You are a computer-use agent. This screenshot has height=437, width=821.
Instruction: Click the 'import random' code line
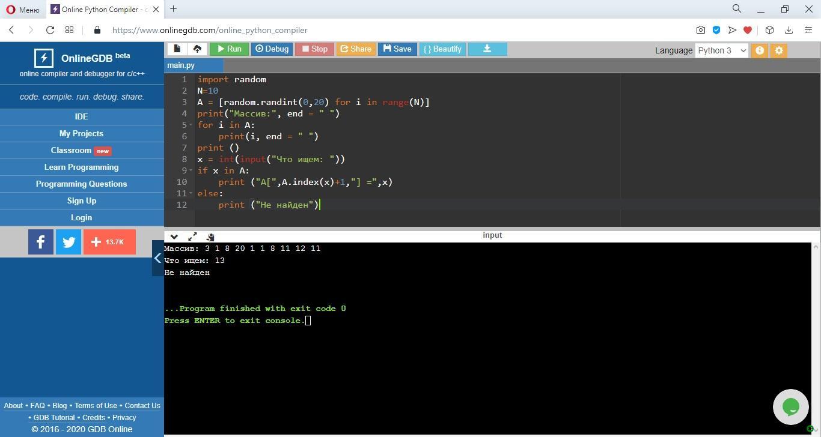231,79
